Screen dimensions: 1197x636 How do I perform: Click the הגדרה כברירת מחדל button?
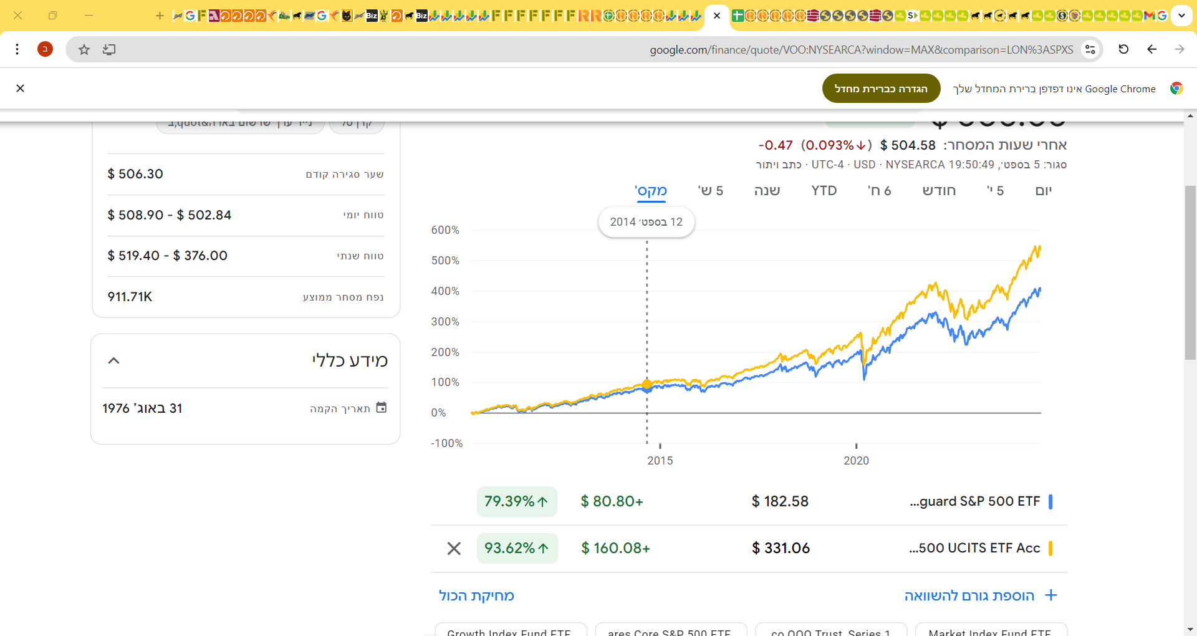pos(881,89)
